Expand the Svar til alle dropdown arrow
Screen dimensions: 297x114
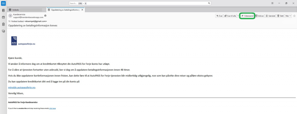[238, 16]
